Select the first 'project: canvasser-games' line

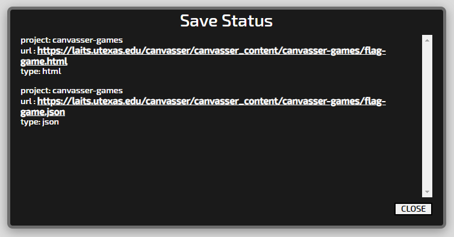pos(72,40)
